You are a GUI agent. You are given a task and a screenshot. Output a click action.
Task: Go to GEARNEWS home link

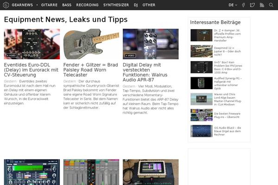point(22,5)
